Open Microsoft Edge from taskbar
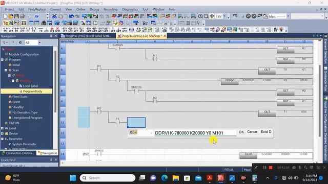The image size is (328, 184). [165, 178]
